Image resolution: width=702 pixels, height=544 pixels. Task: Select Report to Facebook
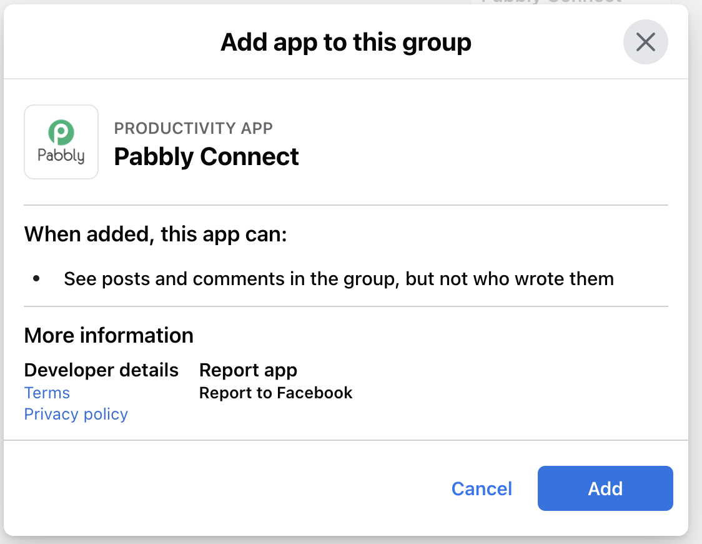tap(276, 393)
